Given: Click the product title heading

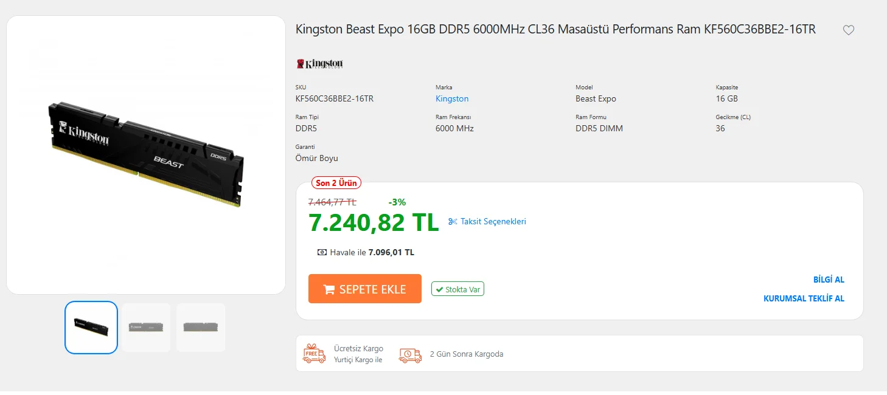Looking at the screenshot, I should click(555, 29).
